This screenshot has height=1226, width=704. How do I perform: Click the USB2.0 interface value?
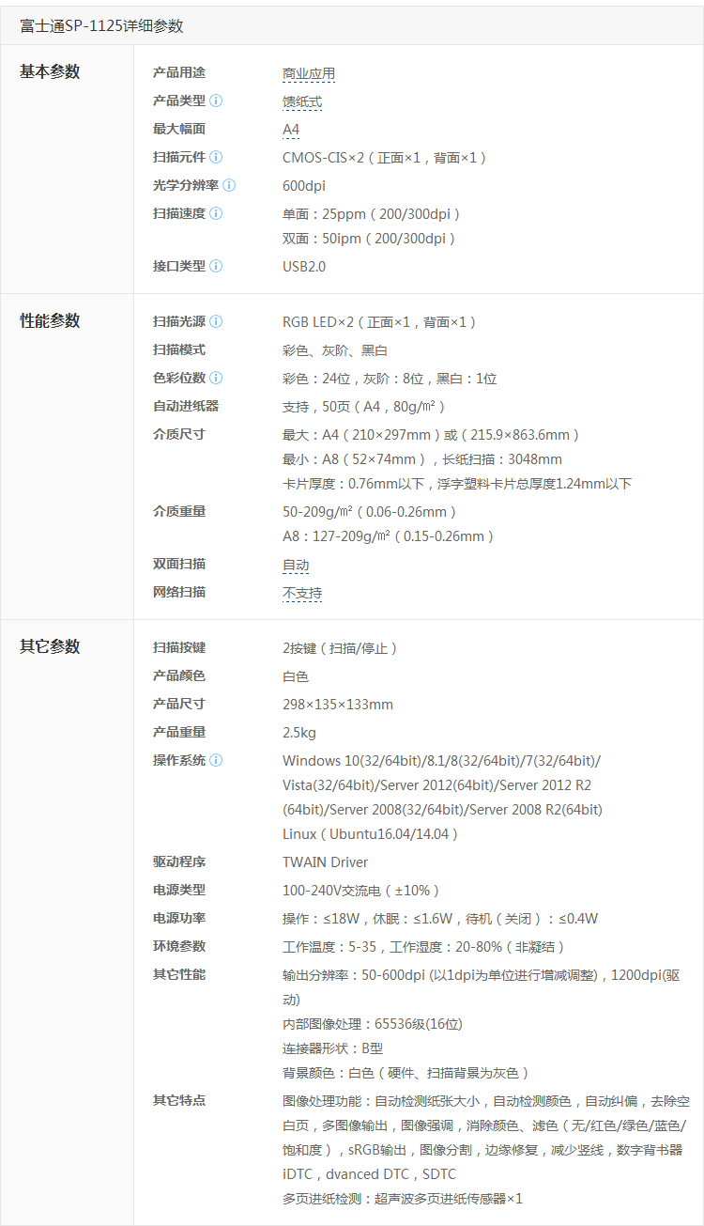coord(304,267)
